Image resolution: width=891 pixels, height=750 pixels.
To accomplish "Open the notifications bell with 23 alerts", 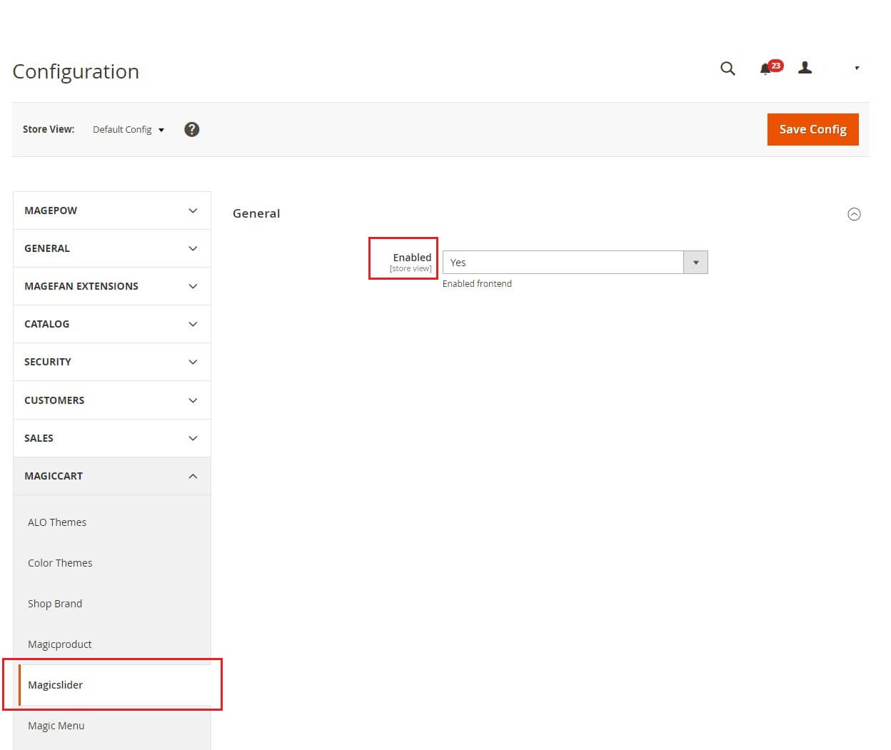I will point(767,69).
